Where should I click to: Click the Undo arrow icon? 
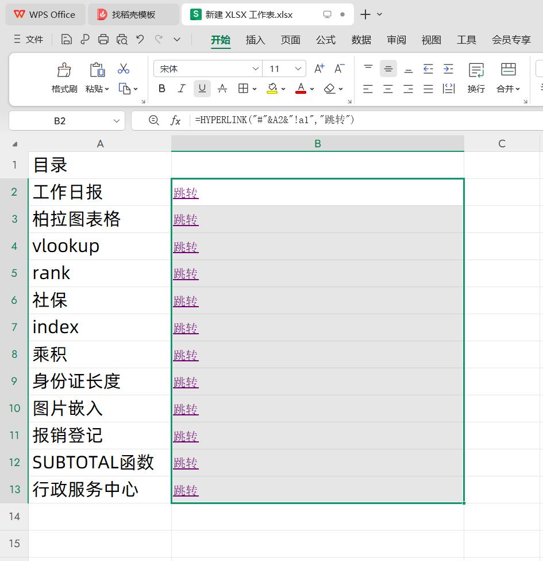coord(140,39)
